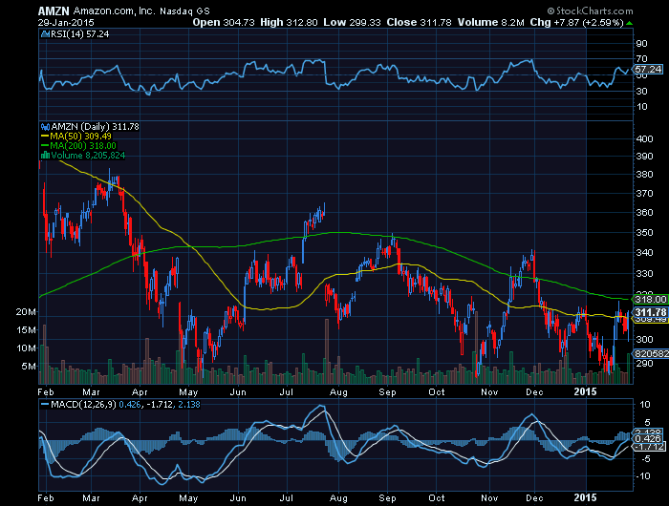Click the 'Oct' label under price chart
669x506 pixels.
click(437, 391)
